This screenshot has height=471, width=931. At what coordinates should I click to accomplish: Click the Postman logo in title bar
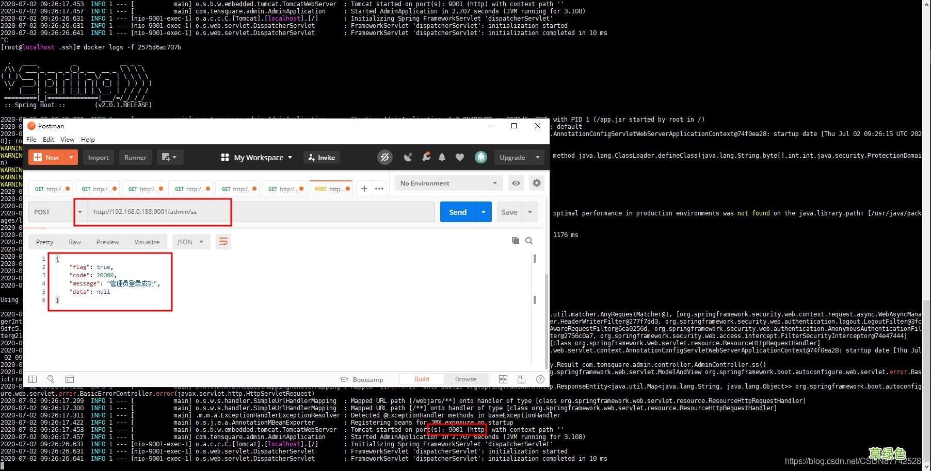tap(31, 126)
